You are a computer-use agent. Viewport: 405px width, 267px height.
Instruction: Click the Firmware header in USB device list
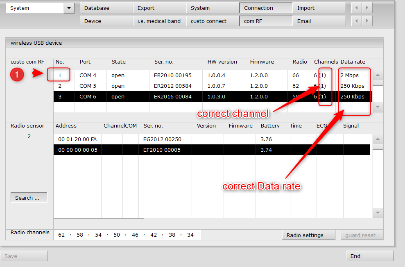pyautogui.click(x=262, y=62)
